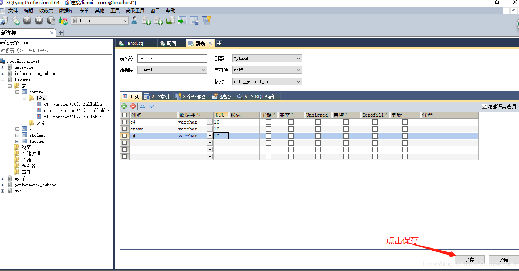The width and height of the screenshot is (519, 271).
Task: Click the 保存 button
Action: coord(469,260)
